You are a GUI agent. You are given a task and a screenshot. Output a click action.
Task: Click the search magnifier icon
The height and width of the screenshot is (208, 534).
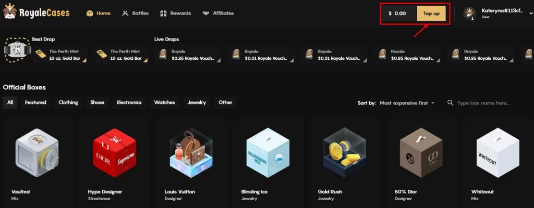coord(451,103)
